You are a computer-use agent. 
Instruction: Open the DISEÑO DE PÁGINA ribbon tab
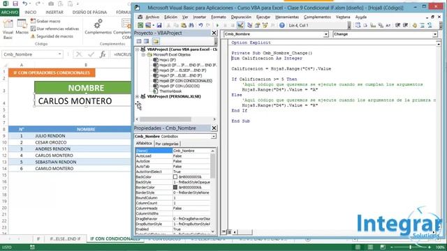pyautogui.click(x=89, y=13)
